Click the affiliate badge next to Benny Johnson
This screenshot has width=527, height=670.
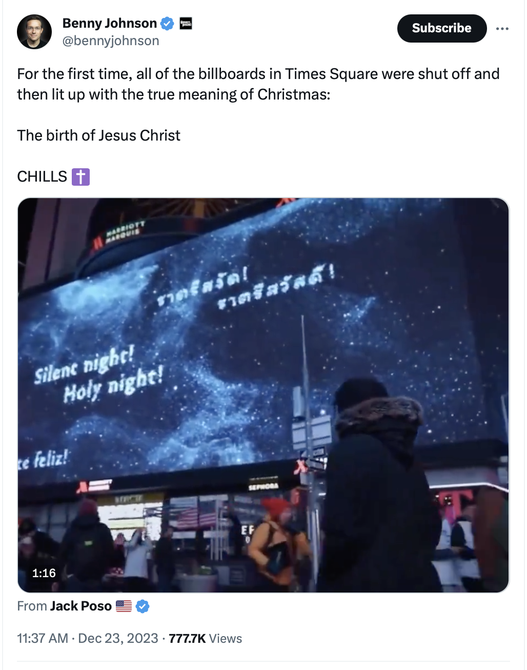tap(186, 23)
